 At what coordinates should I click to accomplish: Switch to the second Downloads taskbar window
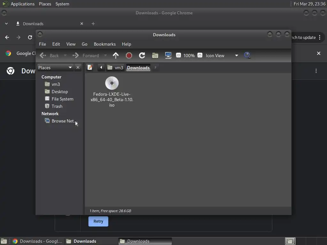145,241
